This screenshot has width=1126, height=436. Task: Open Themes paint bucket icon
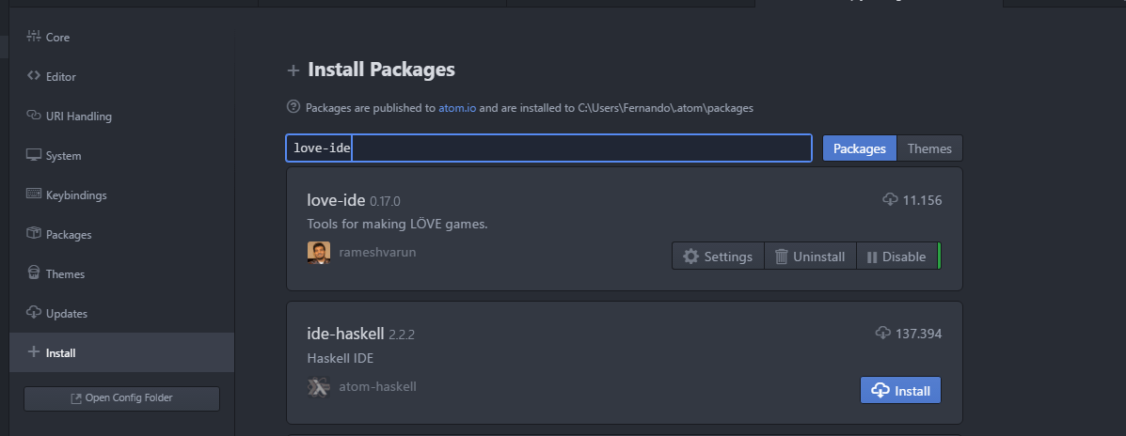pyautogui.click(x=33, y=272)
